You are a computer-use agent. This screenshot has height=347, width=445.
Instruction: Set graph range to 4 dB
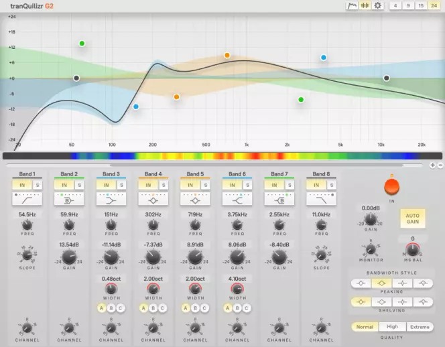pos(395,5)
